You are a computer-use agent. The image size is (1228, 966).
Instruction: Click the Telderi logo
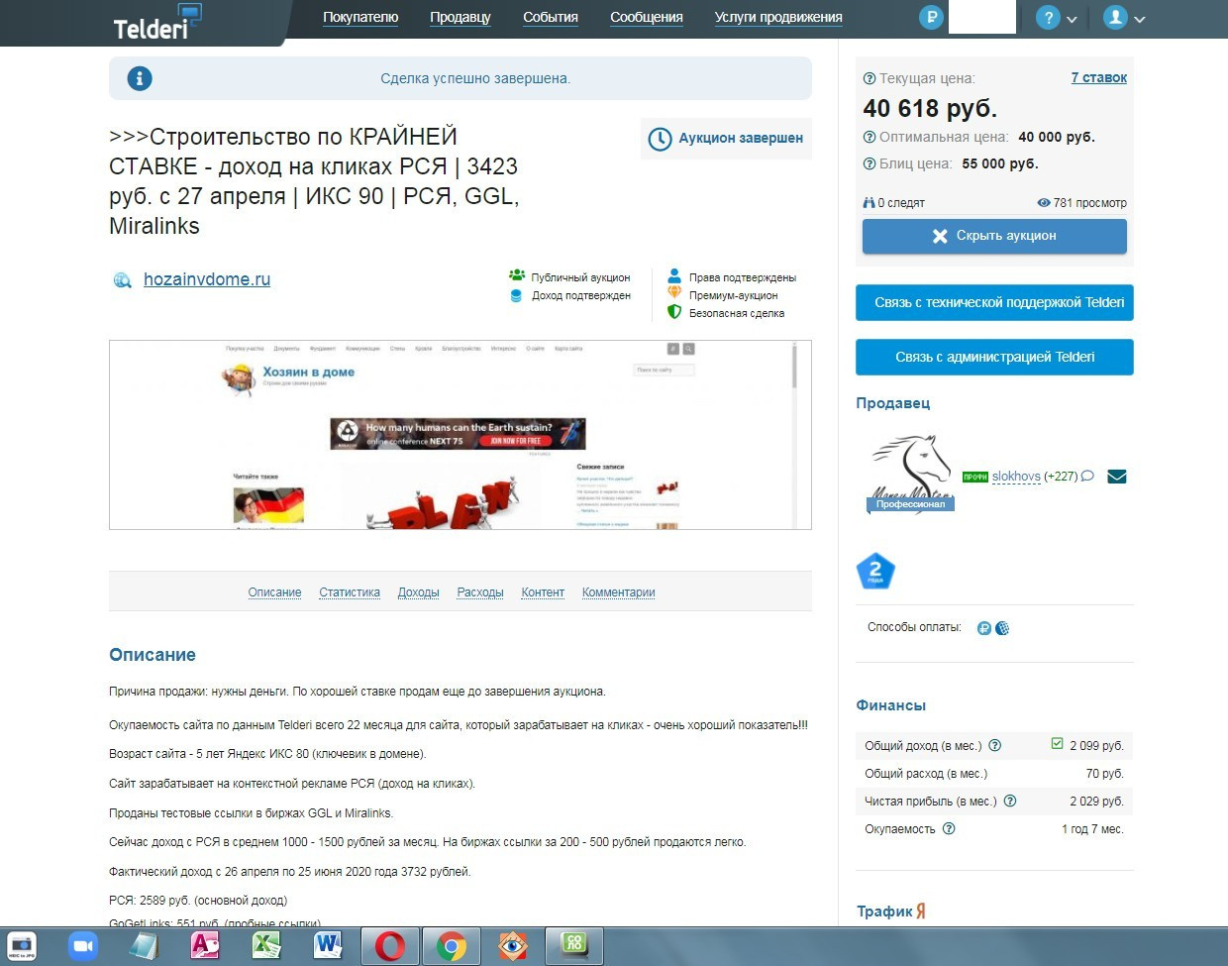pyautogui.click(x=156, y=24)
